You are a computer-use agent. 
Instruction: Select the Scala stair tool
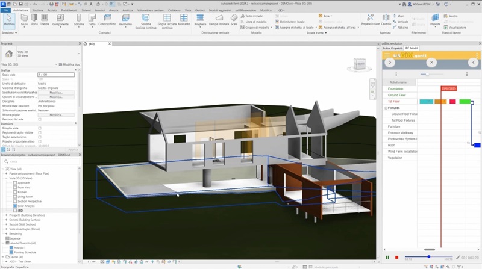point(234,20)
